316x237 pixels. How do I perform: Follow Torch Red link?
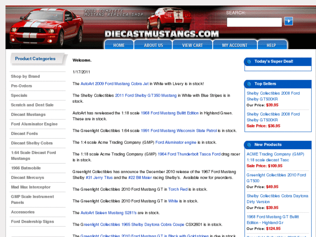click(x=178, y=189)
